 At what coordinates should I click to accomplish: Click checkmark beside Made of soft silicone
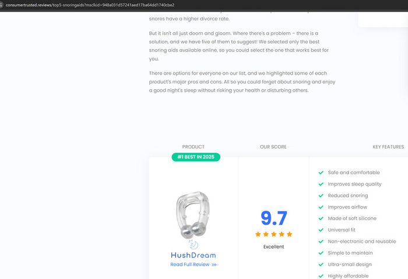321,218
